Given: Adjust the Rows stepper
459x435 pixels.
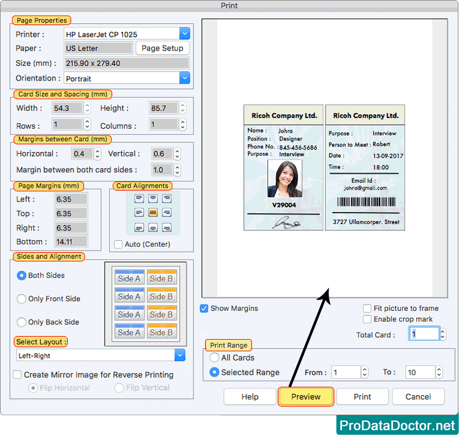Looking at the screenshot, I should tap(88, 124).
